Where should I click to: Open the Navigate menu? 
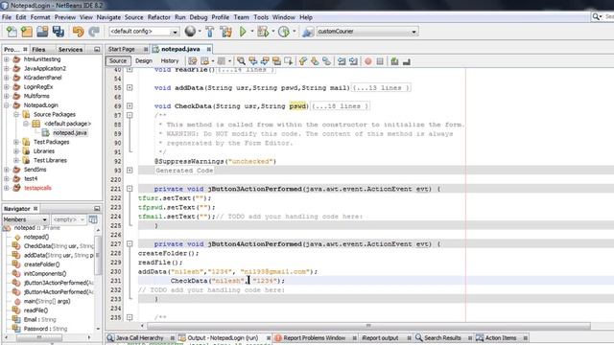[x=108, y=17]
